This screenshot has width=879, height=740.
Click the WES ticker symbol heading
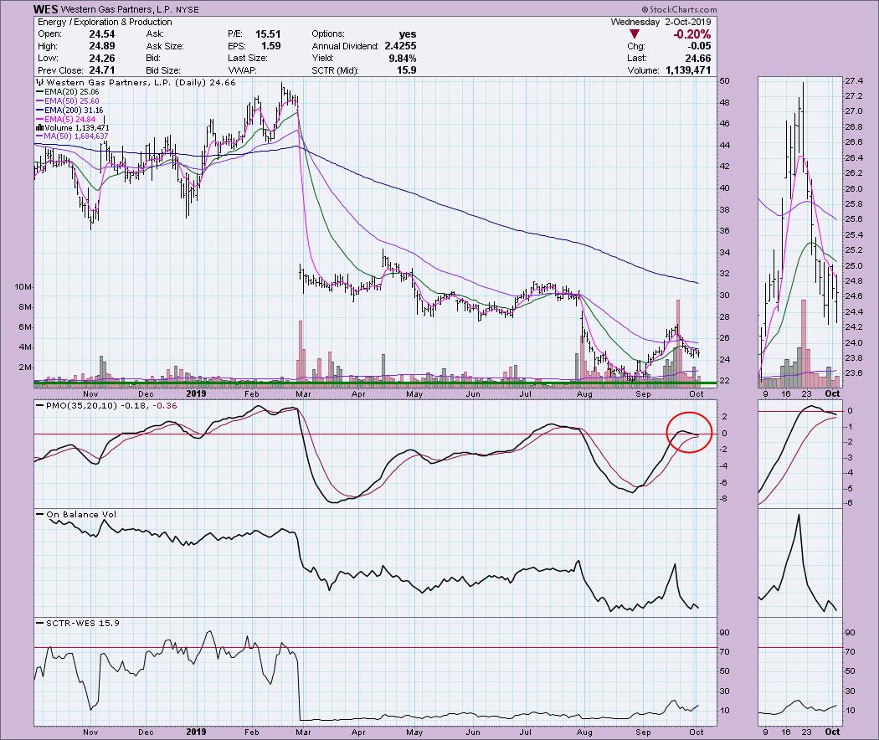(45, 9)
